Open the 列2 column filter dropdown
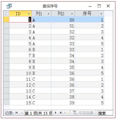 [x=72, y=14]
